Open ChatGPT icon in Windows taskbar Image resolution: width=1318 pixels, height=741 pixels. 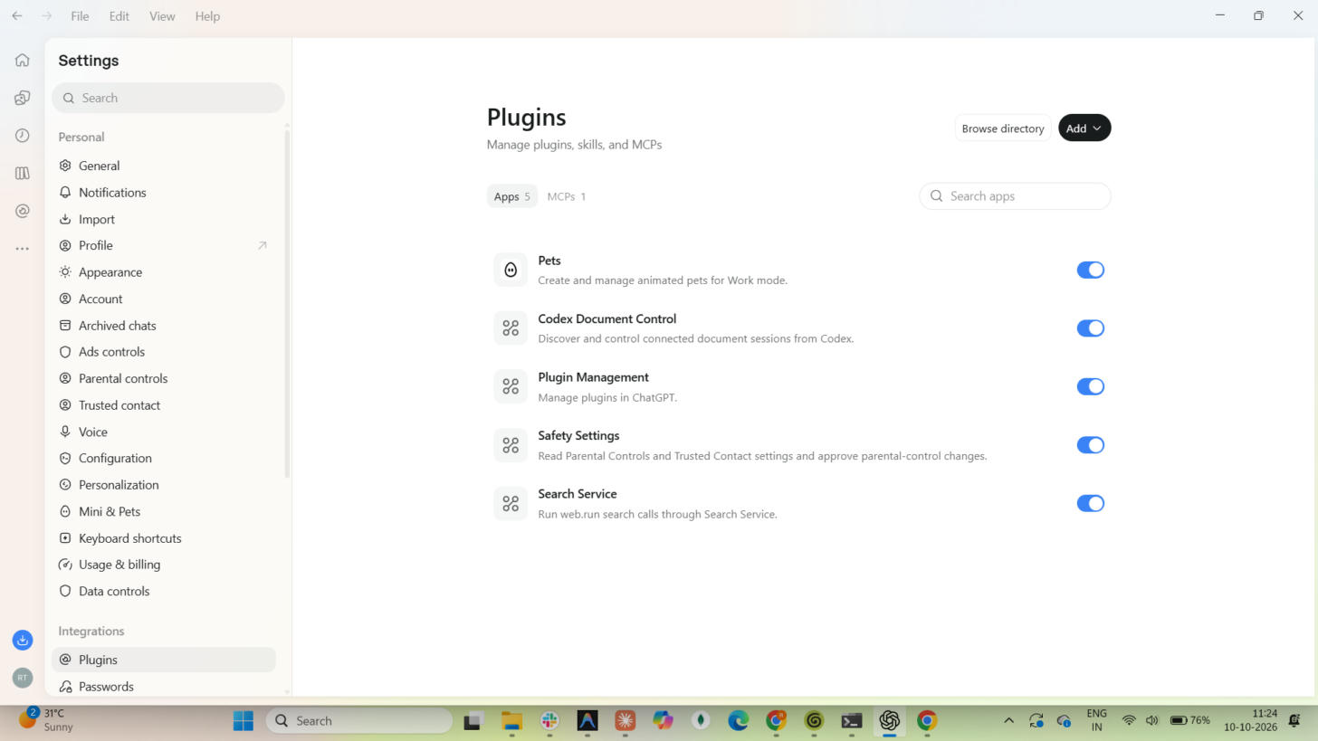[889, 720]
